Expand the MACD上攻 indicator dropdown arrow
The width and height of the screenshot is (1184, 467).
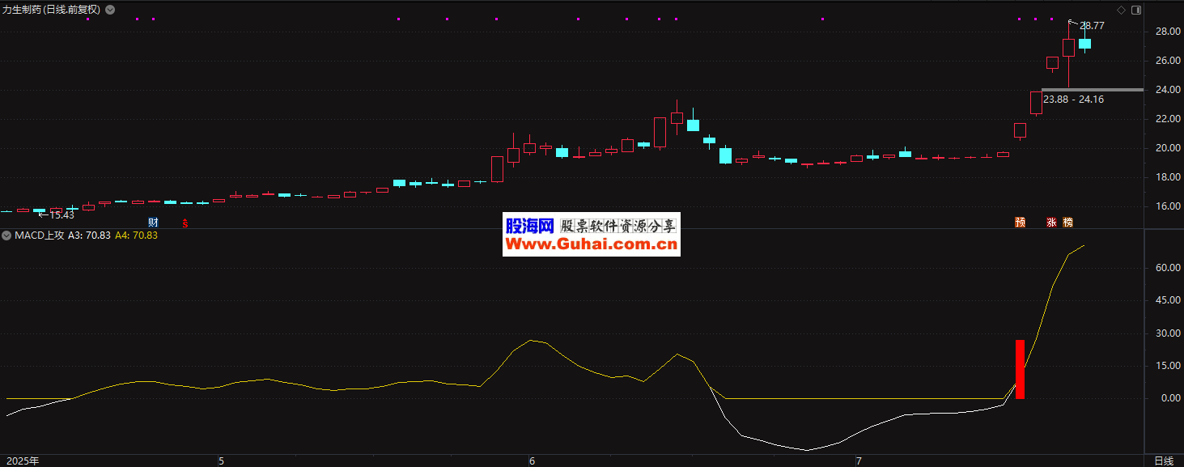[6, 236]
